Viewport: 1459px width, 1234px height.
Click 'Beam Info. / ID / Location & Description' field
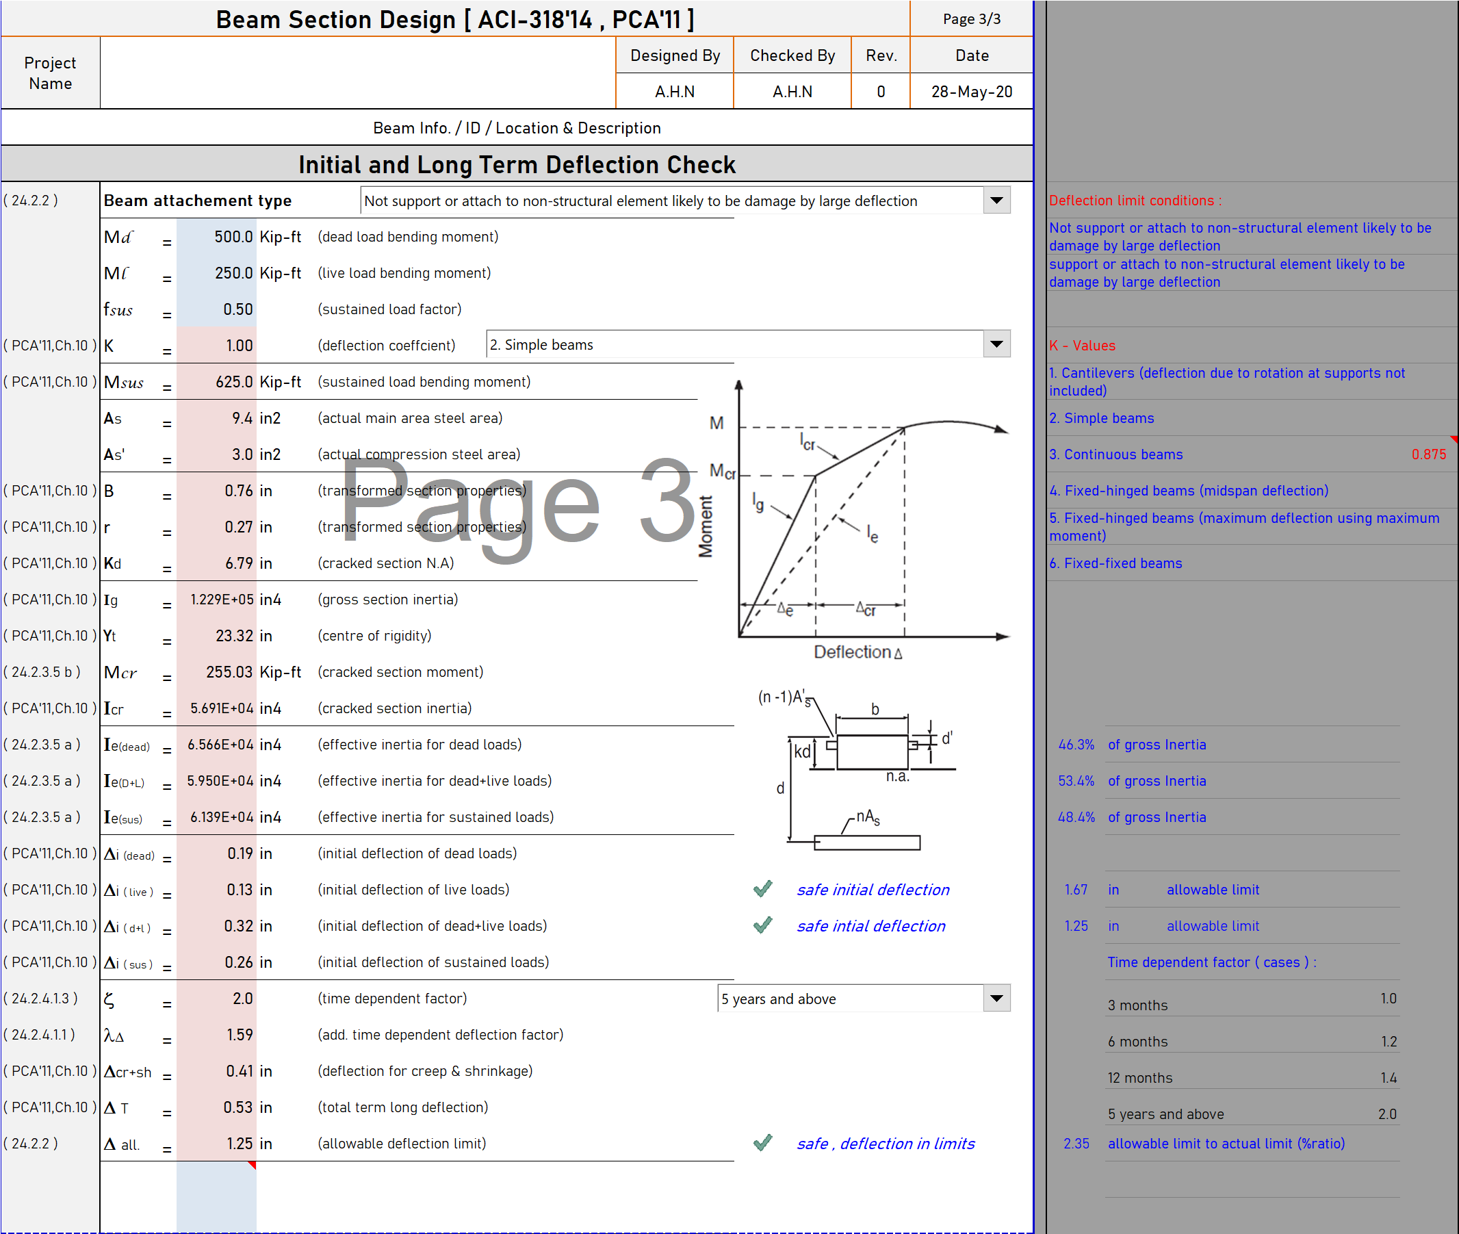click(517, 128)
